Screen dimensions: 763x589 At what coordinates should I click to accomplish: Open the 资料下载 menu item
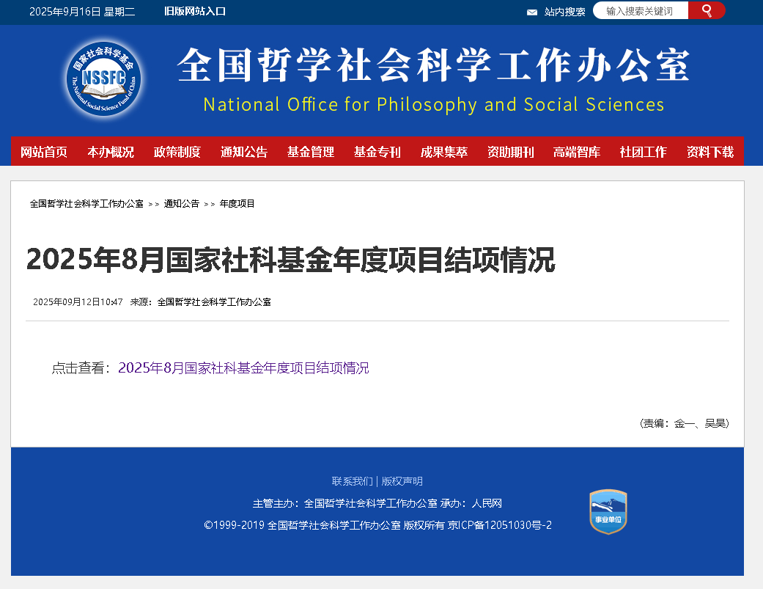tap(710, 152)
